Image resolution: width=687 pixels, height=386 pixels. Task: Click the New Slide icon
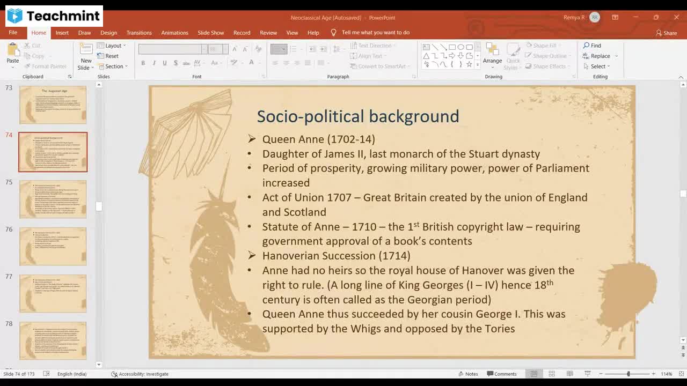(86, 50)
